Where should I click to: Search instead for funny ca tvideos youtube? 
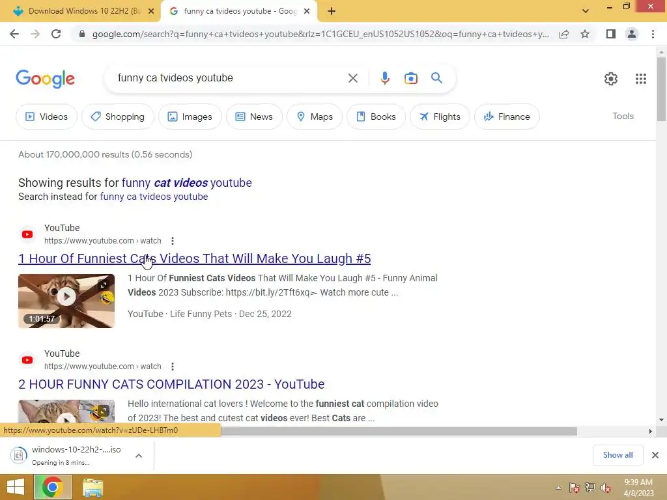pos(154,197)
